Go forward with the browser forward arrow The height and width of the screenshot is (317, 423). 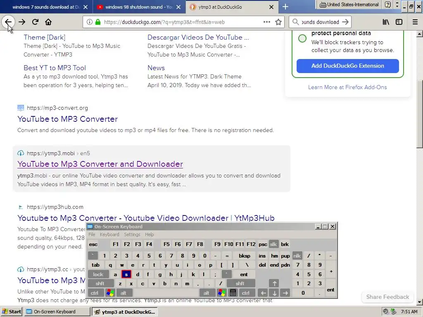tap(22, 22)
